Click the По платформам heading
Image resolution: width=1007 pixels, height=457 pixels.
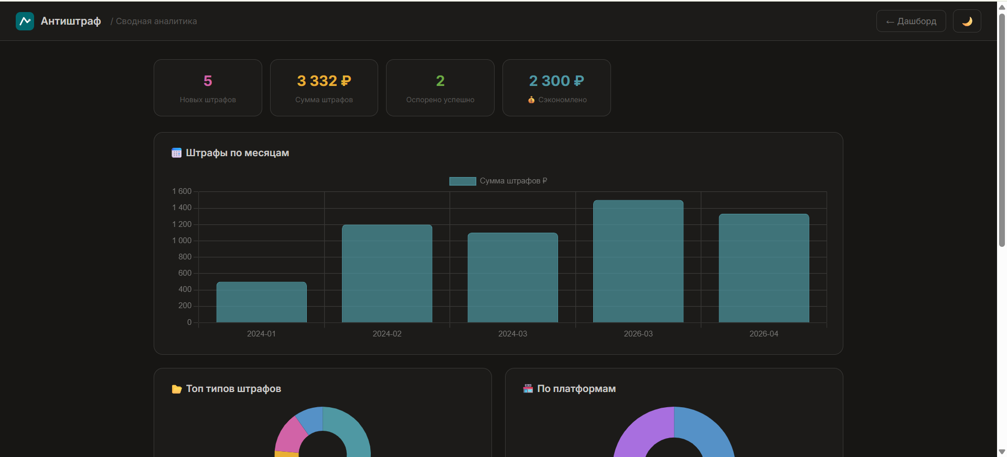click(x=576, y=389)
